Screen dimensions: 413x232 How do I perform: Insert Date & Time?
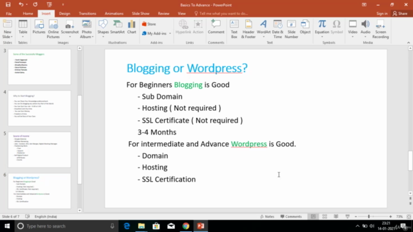point(277,29)
